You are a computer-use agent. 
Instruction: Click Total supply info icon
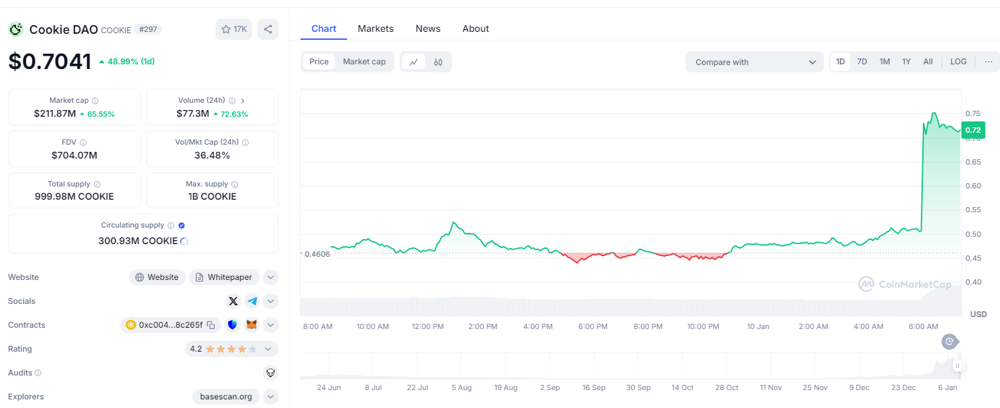[x=97, y=184]
